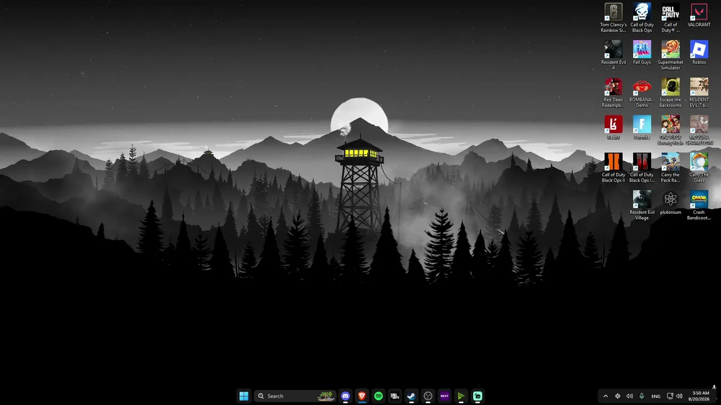Image resolution: width=721 pixels, height=405 pixels.
Task: Click the Roblox desktop icon
Action: pos(699,53)
